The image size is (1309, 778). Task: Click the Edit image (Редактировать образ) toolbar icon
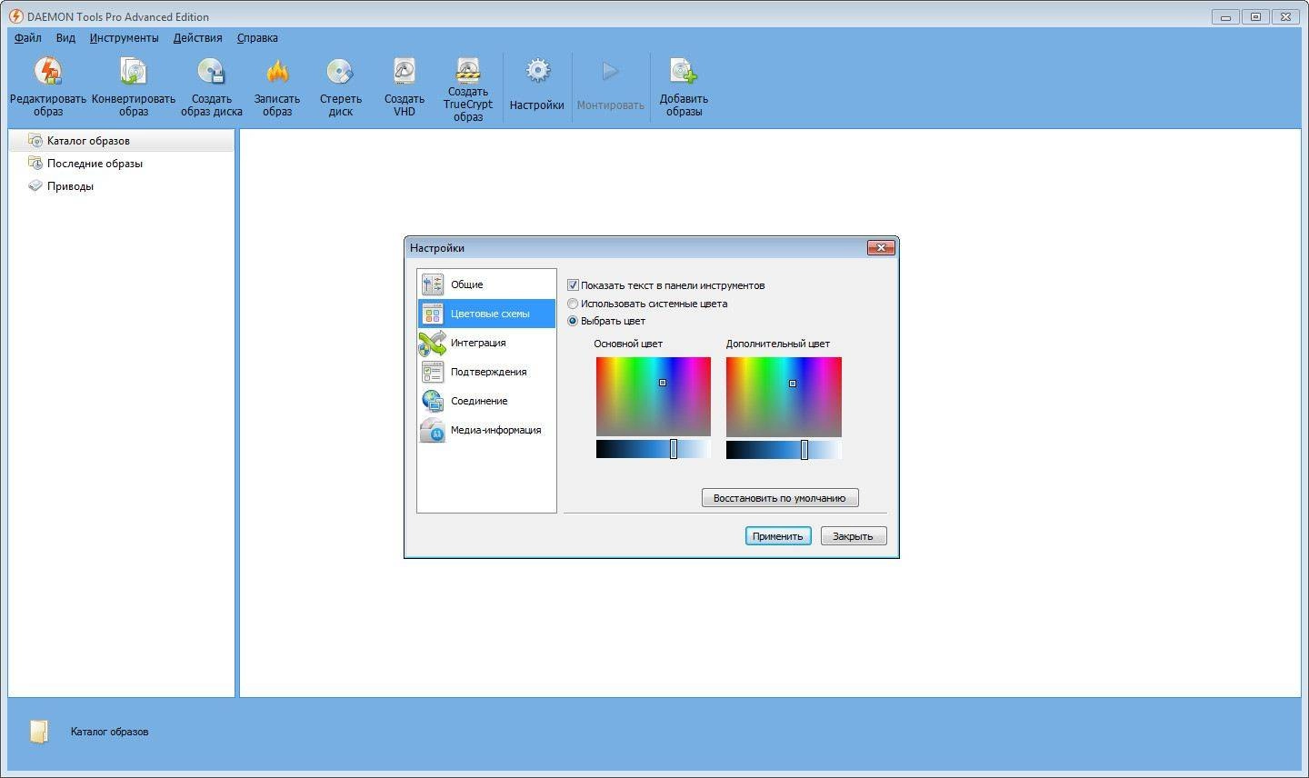click(x=48, y=71)
